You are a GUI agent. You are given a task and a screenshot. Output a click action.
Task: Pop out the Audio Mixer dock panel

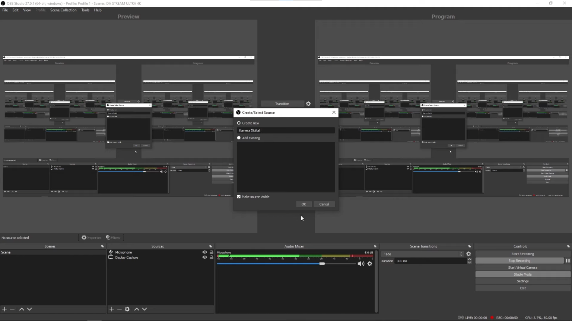pos(375,246)
